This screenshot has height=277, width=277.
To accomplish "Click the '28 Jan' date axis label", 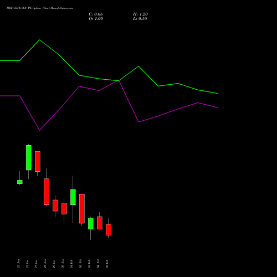I will (45, 264).
